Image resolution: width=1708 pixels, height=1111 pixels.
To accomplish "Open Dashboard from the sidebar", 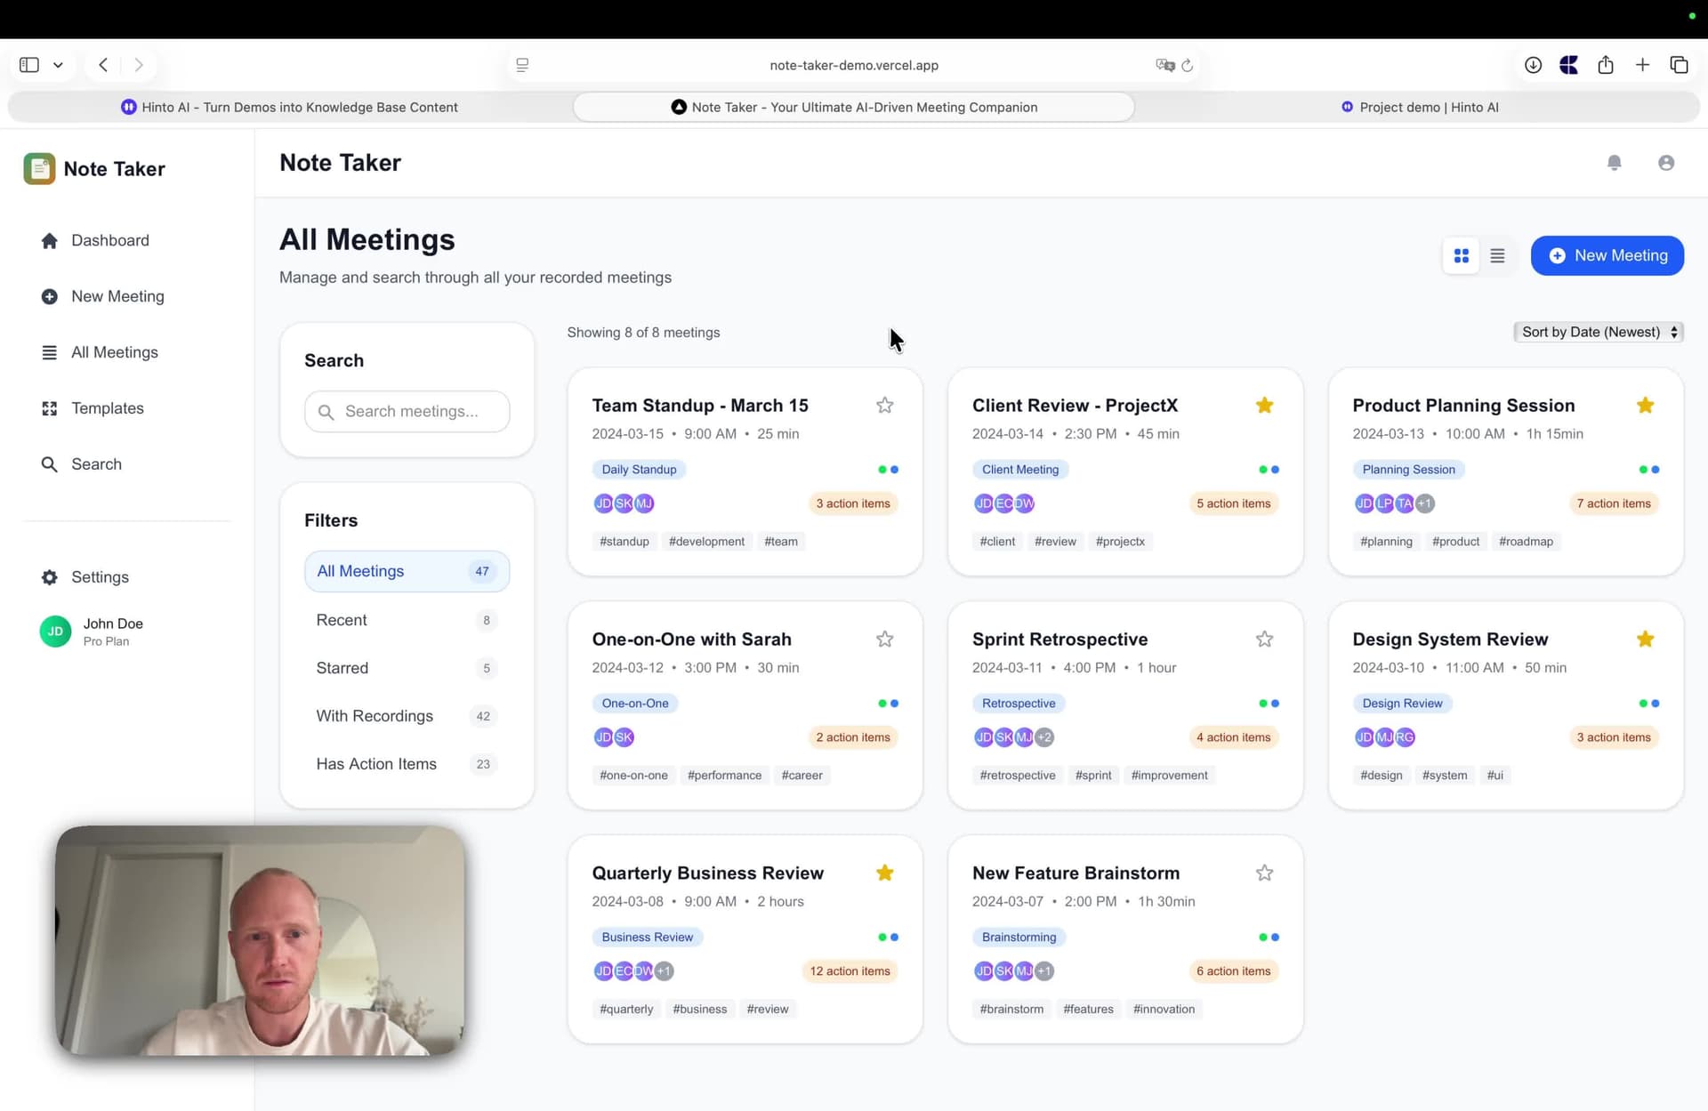I will coord(109,240).
